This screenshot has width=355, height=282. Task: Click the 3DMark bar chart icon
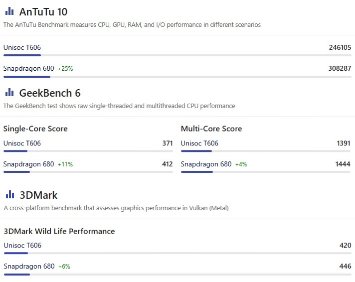[x=9, y=195]
